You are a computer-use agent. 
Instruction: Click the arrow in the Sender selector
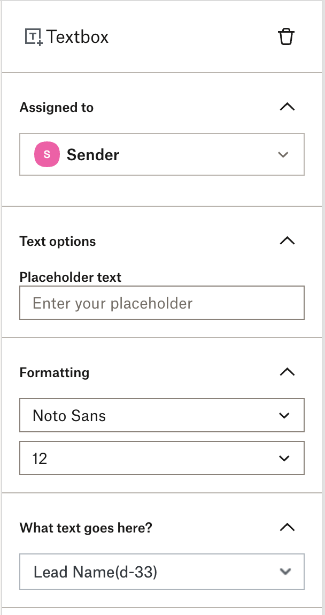pyautogui.click(x=283, y=154)
